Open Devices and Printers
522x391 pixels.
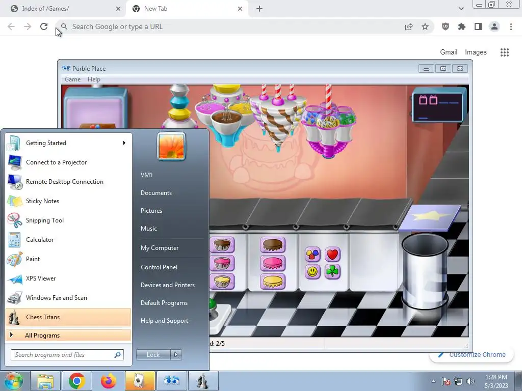point(167,285)
